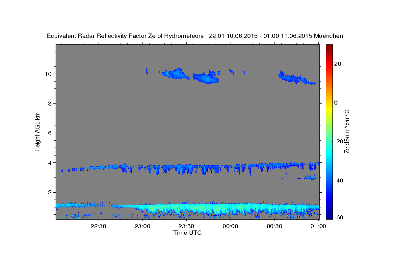The height and width of the screenshot is (263, 395).
Task: Click the colorbar value -60
Action: (339, 218)
